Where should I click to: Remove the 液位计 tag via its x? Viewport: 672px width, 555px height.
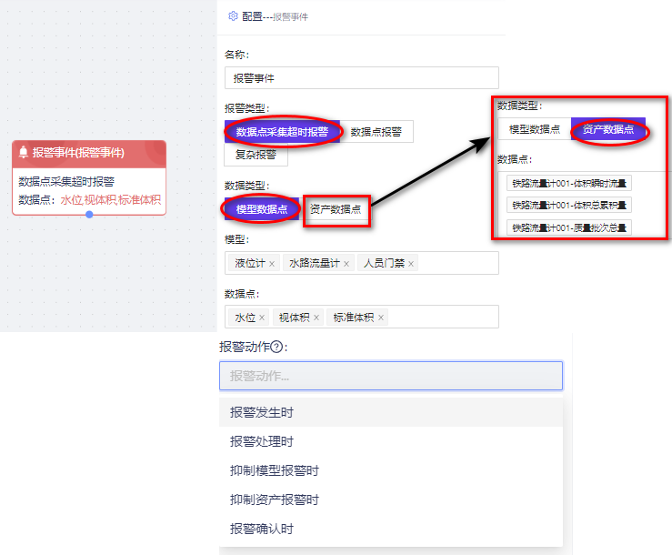[x=272, y=264]
